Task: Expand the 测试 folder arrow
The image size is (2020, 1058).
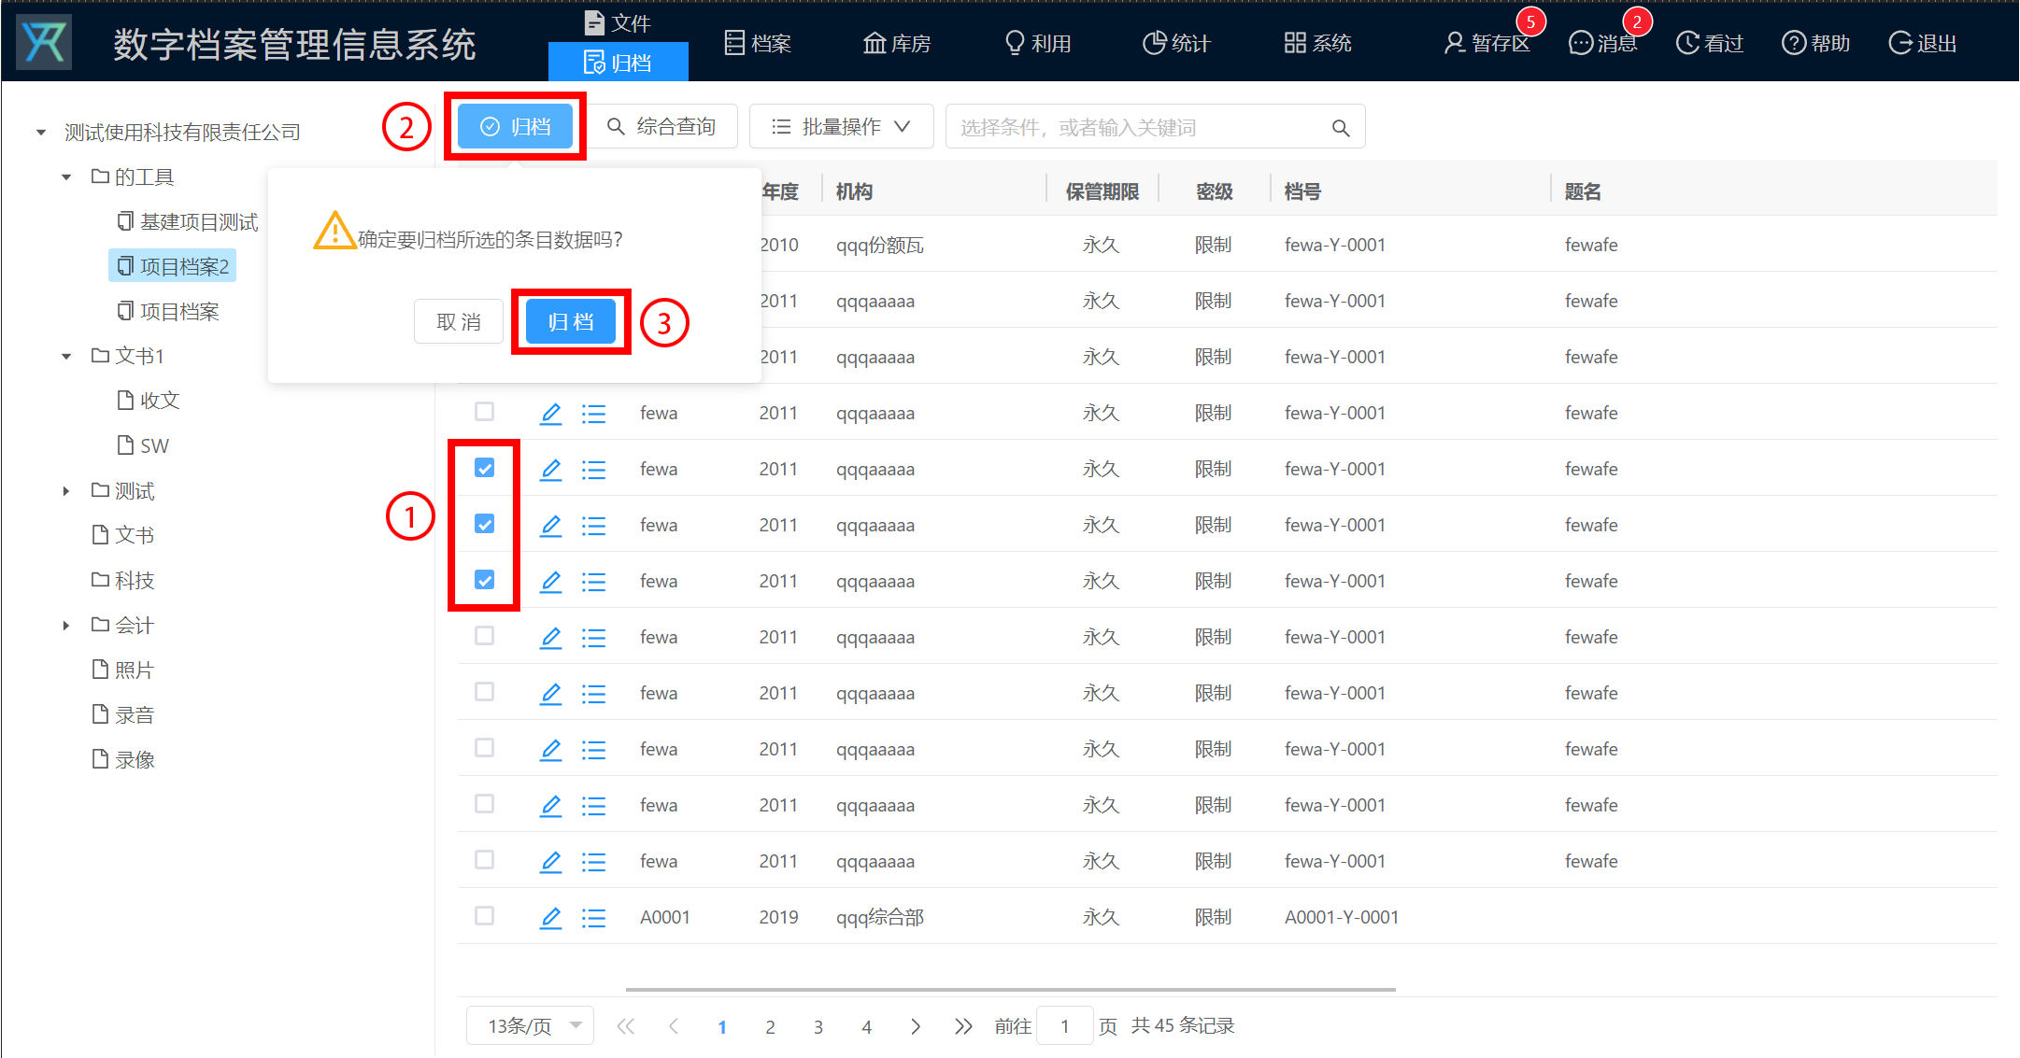Action: (x=66, y=491)
